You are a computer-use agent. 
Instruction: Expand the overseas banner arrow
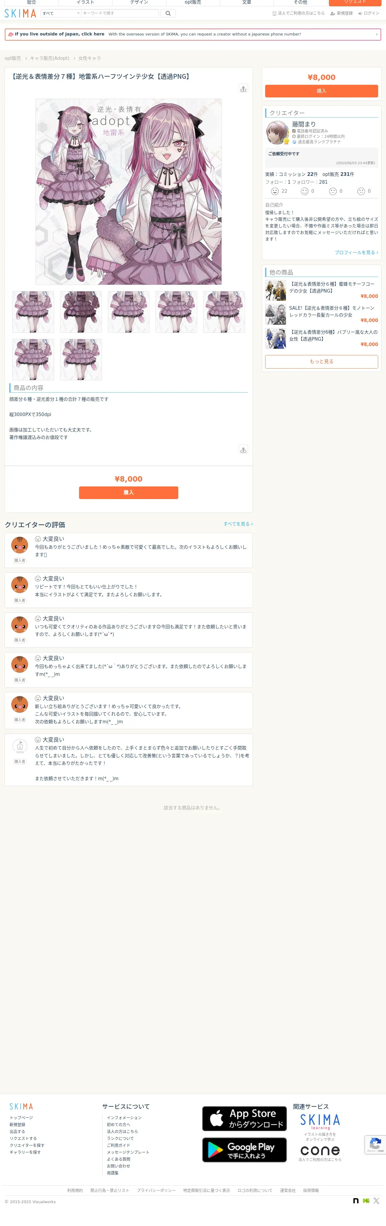coord(376,34)
